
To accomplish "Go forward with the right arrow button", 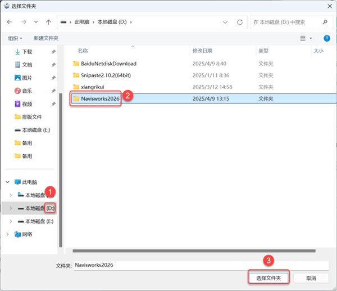I will 24,22.
